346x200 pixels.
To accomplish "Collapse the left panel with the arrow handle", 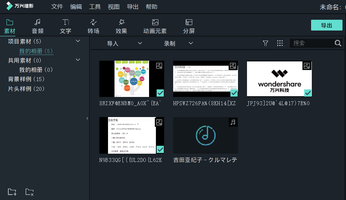I will (x=87, y=118).
